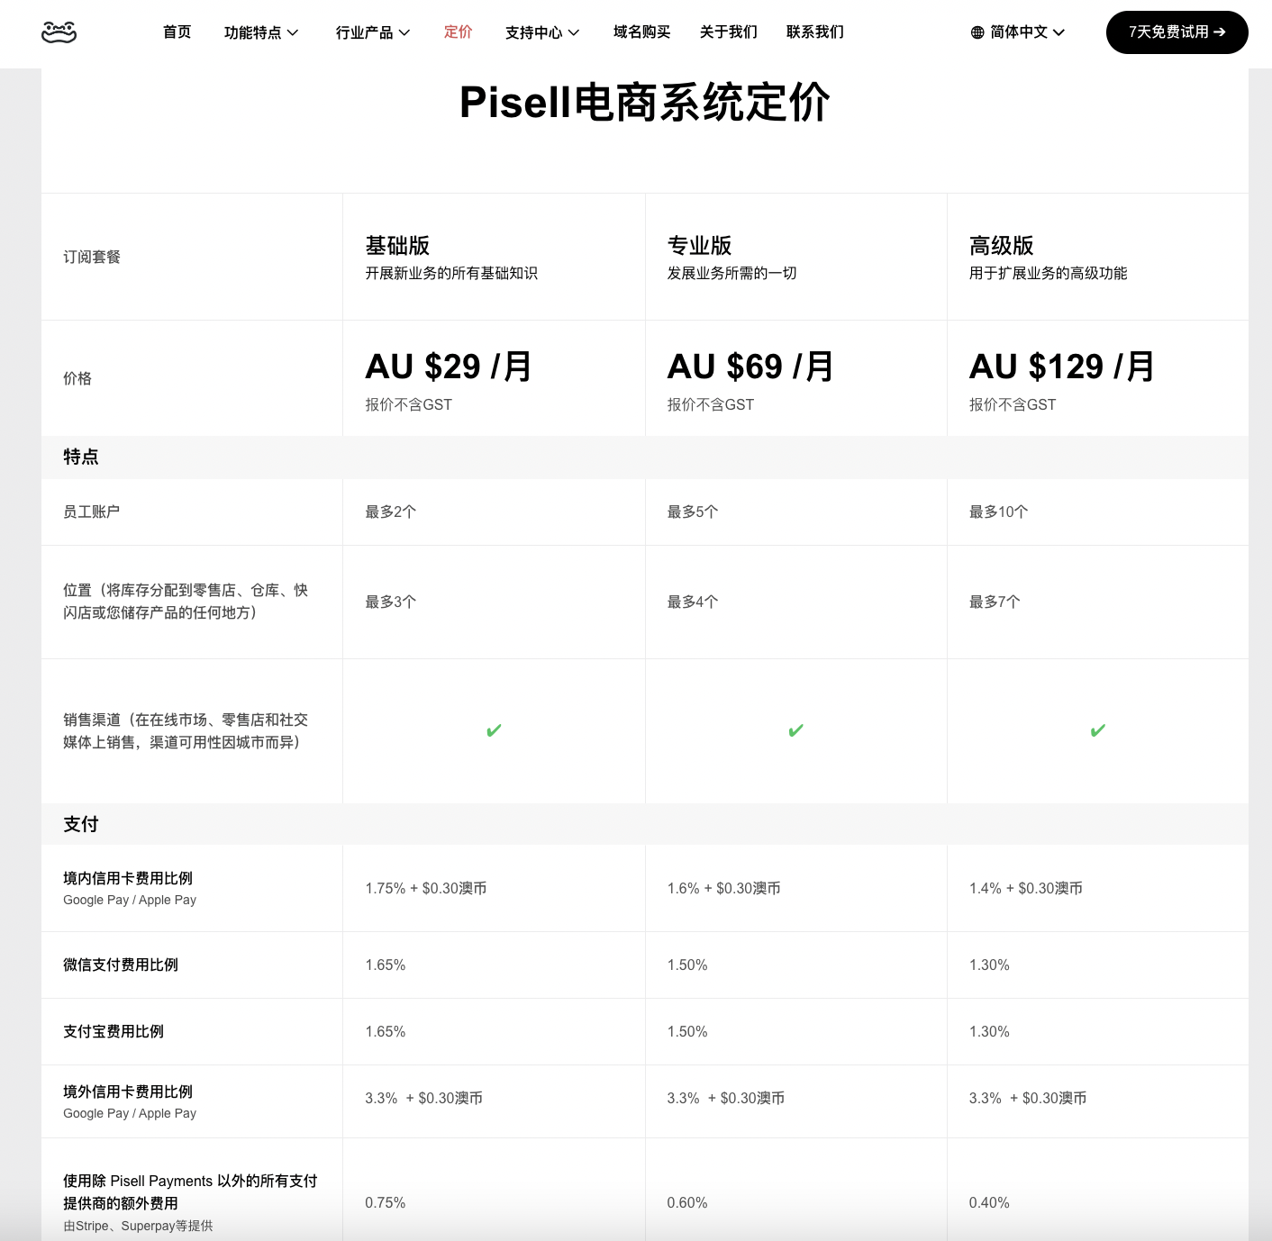Viewport: 1272px width, 1241px height.
Task: Expand the 功能特点 dropdown menu
Action: (261, 32)
